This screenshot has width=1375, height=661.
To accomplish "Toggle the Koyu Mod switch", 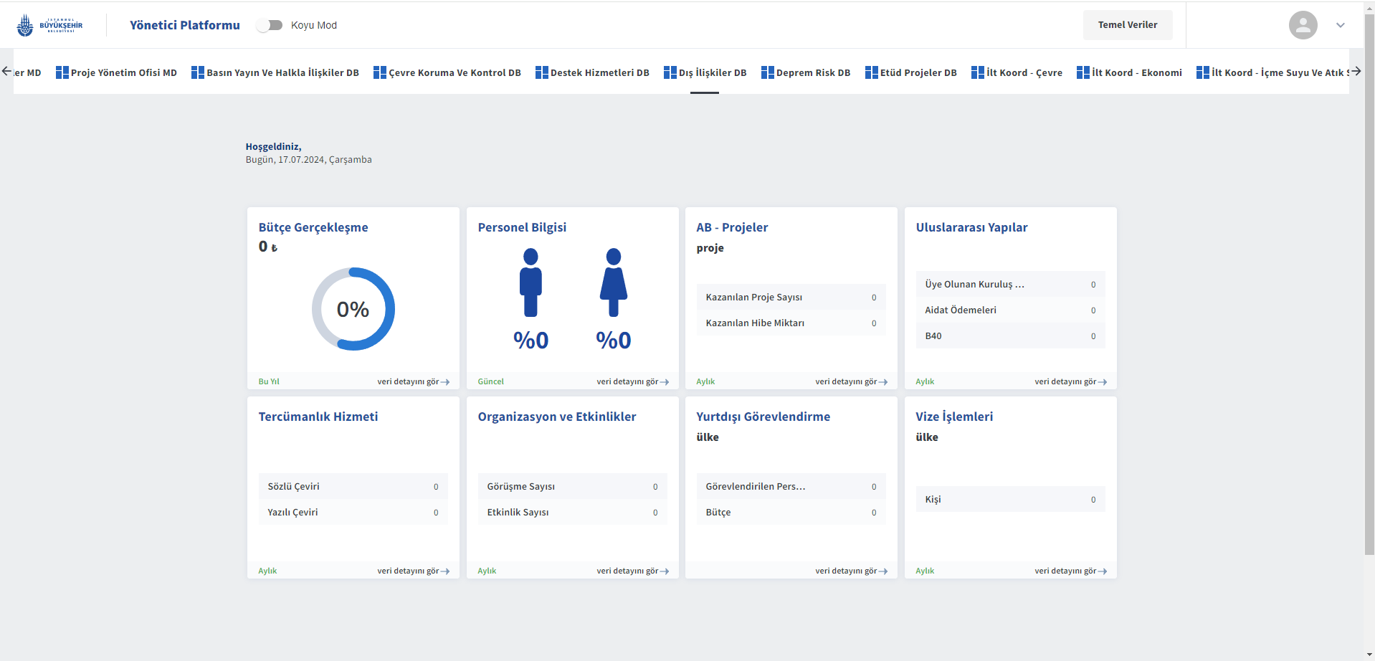I will pos(270,25).
